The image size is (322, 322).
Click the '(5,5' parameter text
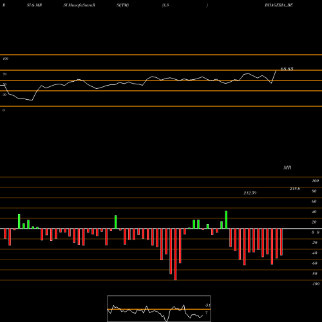(x=166, y=5)
